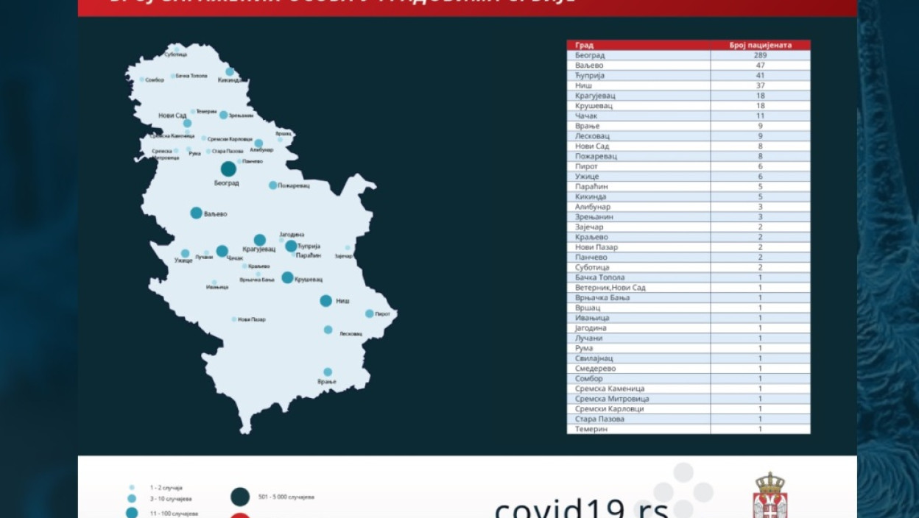Click the Пожаревац dot on the map
The height and width of the screenshot is (518, 919).
point(272,185)
